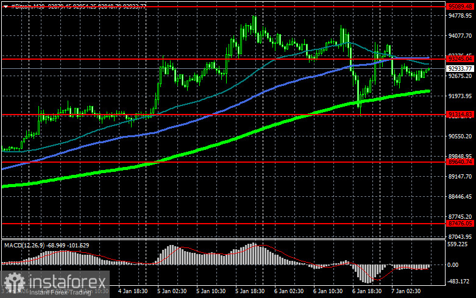476x298 pixels.
Task: Select the 6 Jan 18:30 time label
Action: pyautogui.click(x=367, y=291)
